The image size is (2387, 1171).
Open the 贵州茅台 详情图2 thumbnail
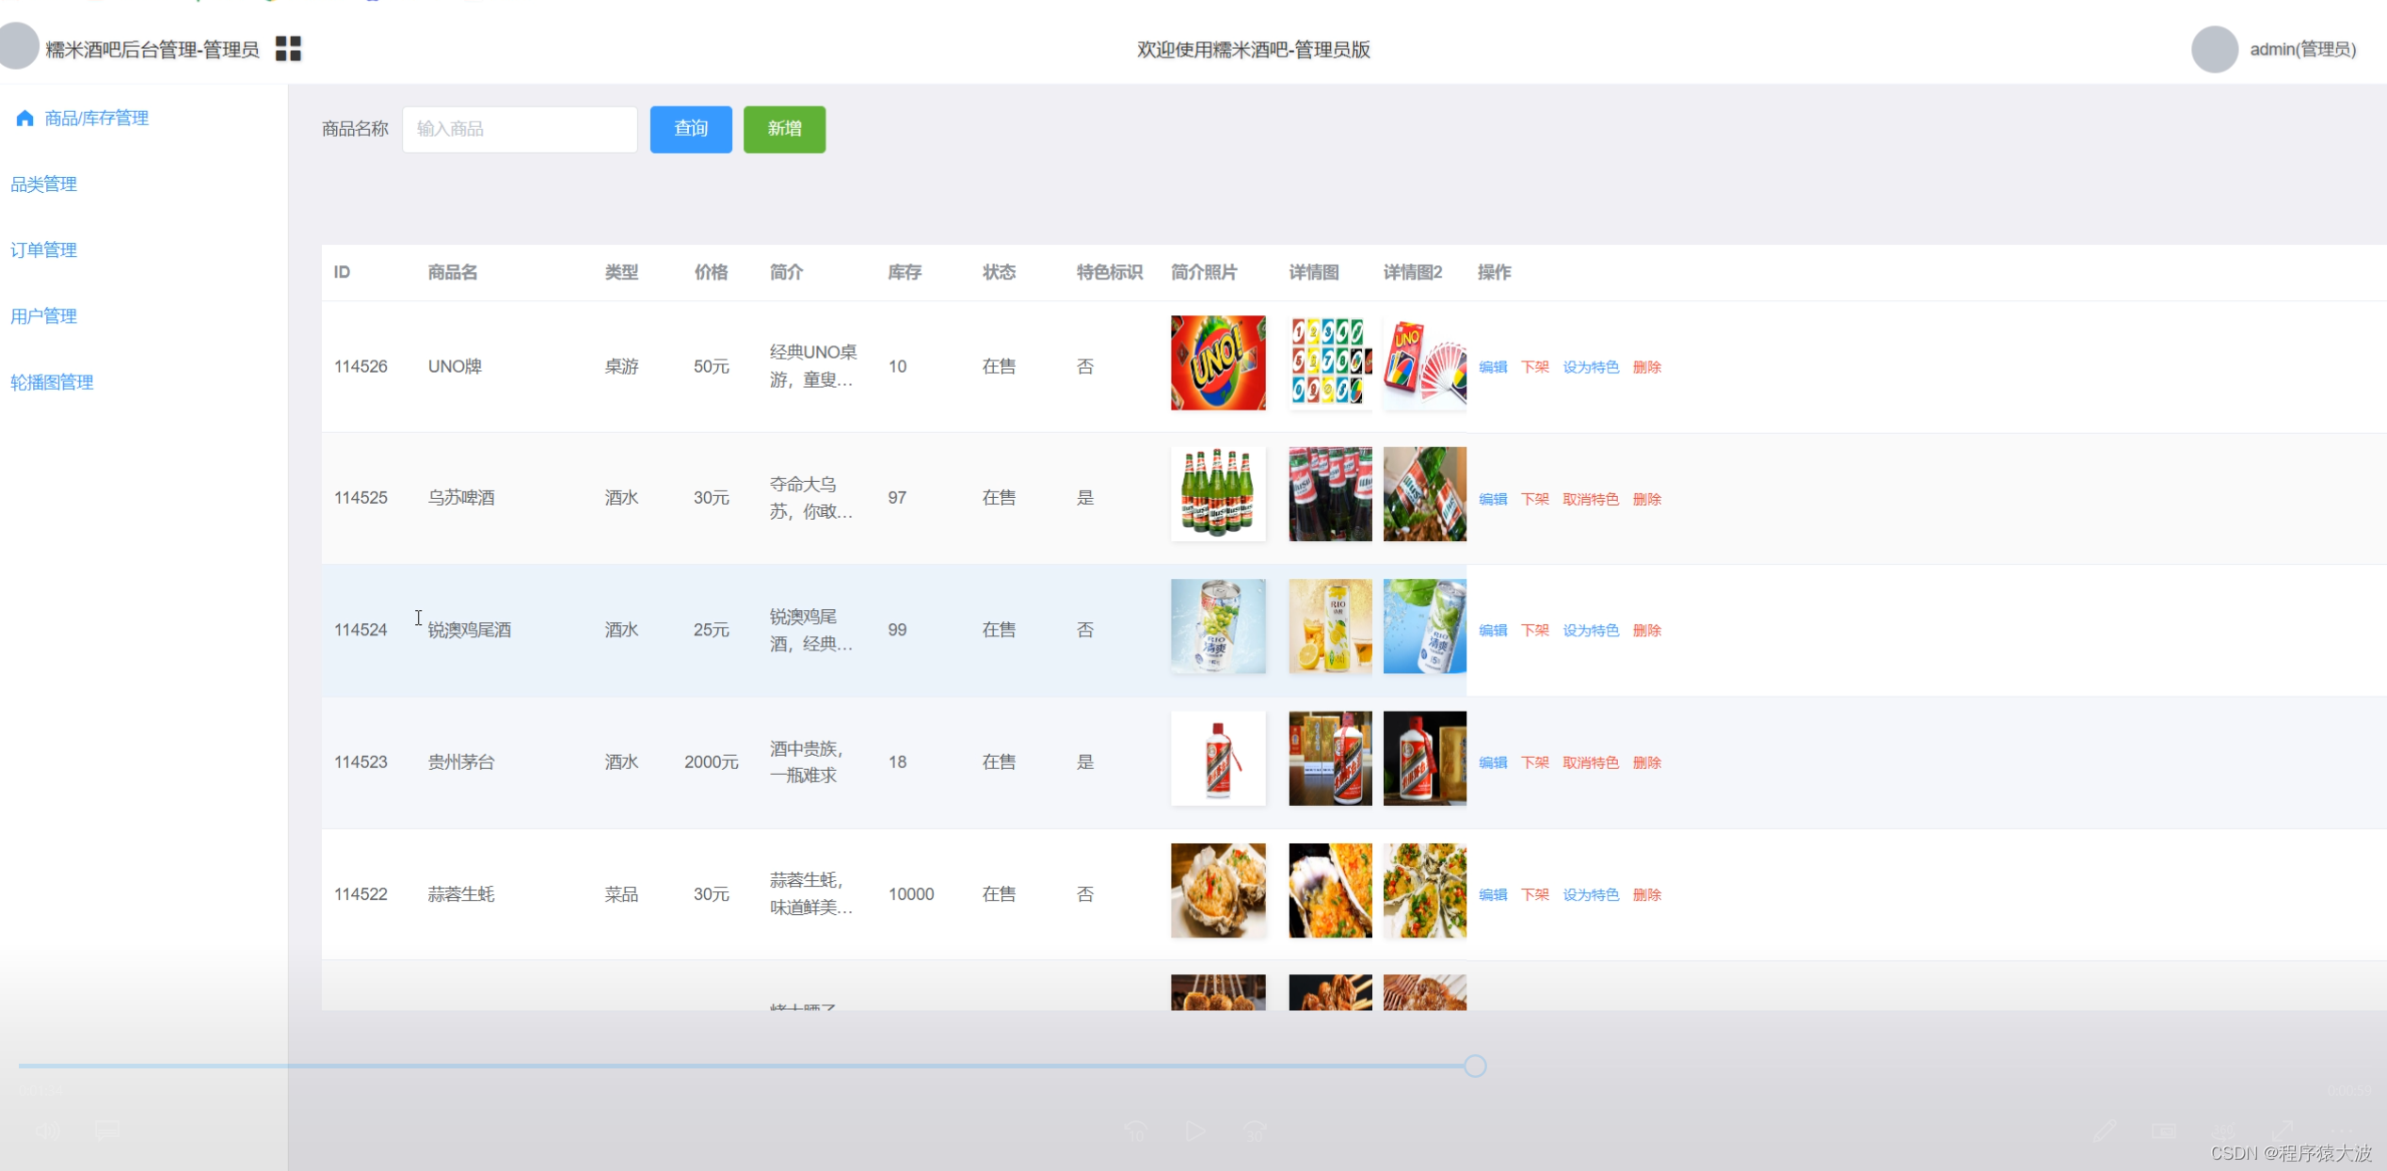1425,758
